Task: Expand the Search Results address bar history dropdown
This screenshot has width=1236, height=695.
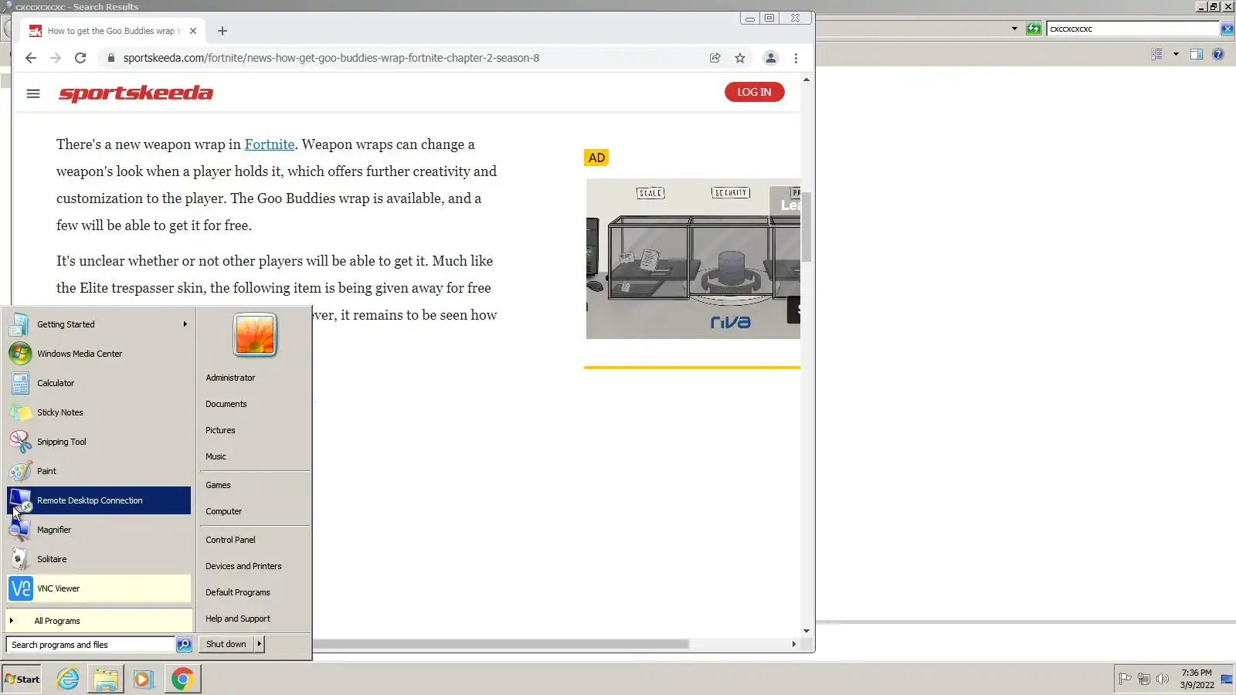Action: [1014, 29]
